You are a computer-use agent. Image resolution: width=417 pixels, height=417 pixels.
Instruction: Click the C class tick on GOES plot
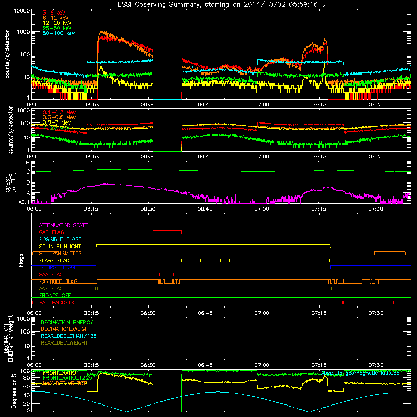coord(28,172)
